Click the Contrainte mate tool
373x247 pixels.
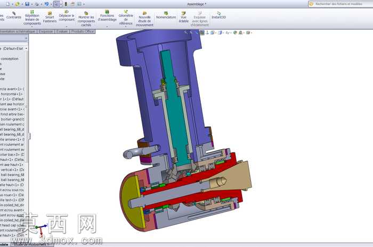coord(14,15)
